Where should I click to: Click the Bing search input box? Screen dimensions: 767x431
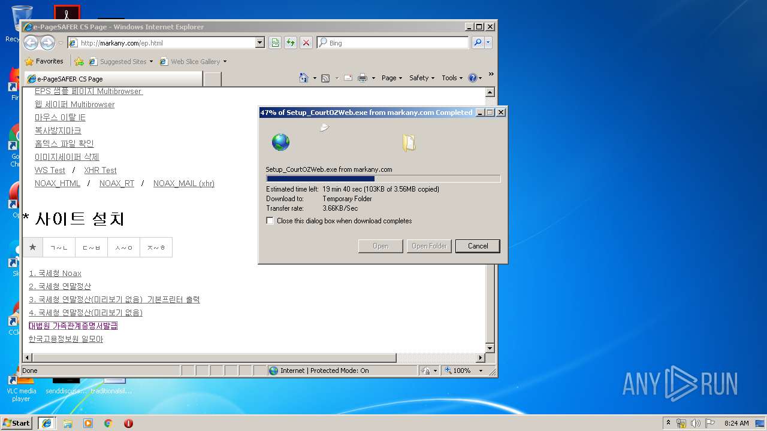click(393, 43)
